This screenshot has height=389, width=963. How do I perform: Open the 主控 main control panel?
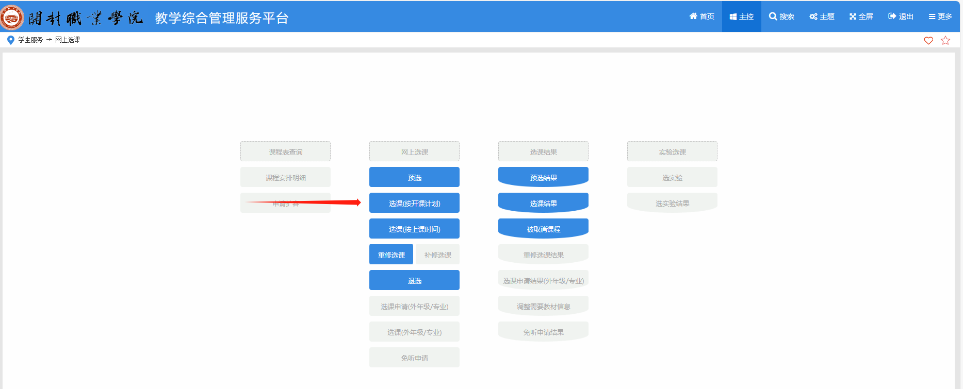click(x=741, y=16)
